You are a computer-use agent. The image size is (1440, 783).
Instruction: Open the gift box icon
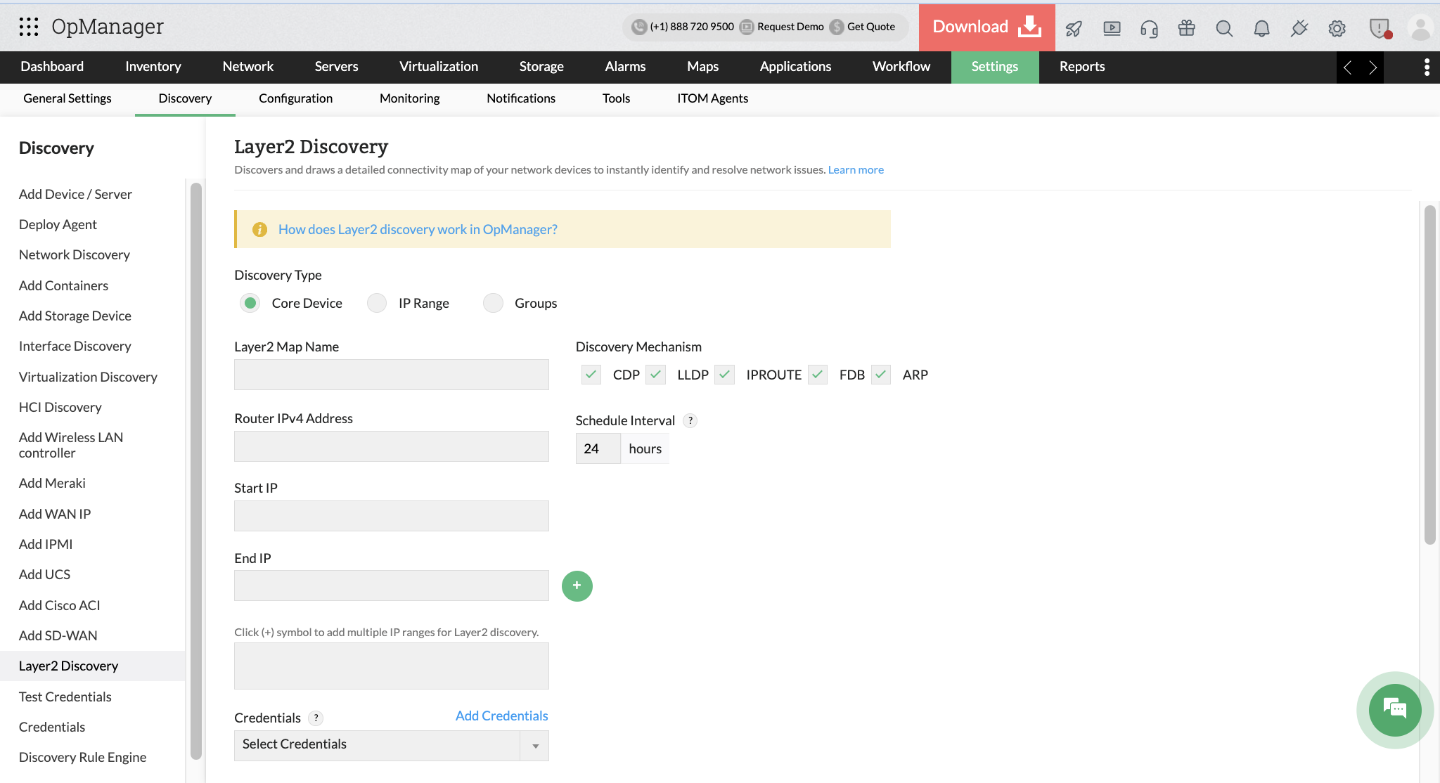1187,28
